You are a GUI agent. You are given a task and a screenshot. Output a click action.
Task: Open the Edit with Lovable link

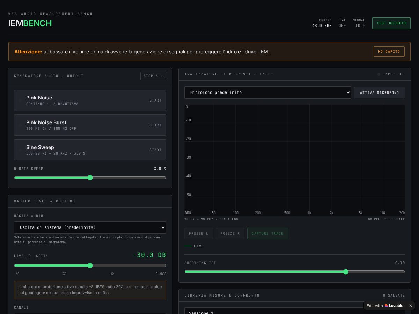(385, 306)
